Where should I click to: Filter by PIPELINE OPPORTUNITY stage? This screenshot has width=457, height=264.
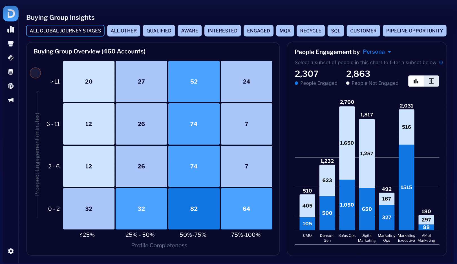(x=414, y=31)
